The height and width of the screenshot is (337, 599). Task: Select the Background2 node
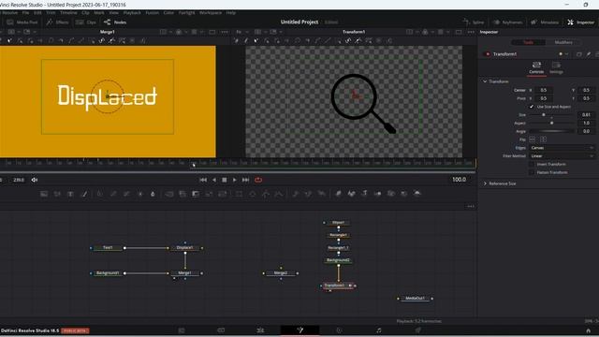(338, 260)
